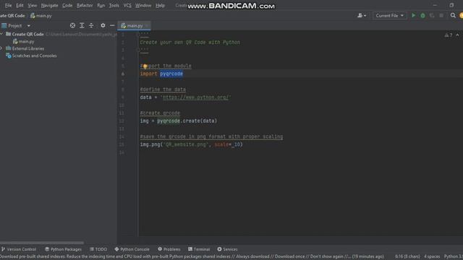Screen dimensions: 463x260
Task: Open the Edit menu
Action: click(x=20, y=5)
